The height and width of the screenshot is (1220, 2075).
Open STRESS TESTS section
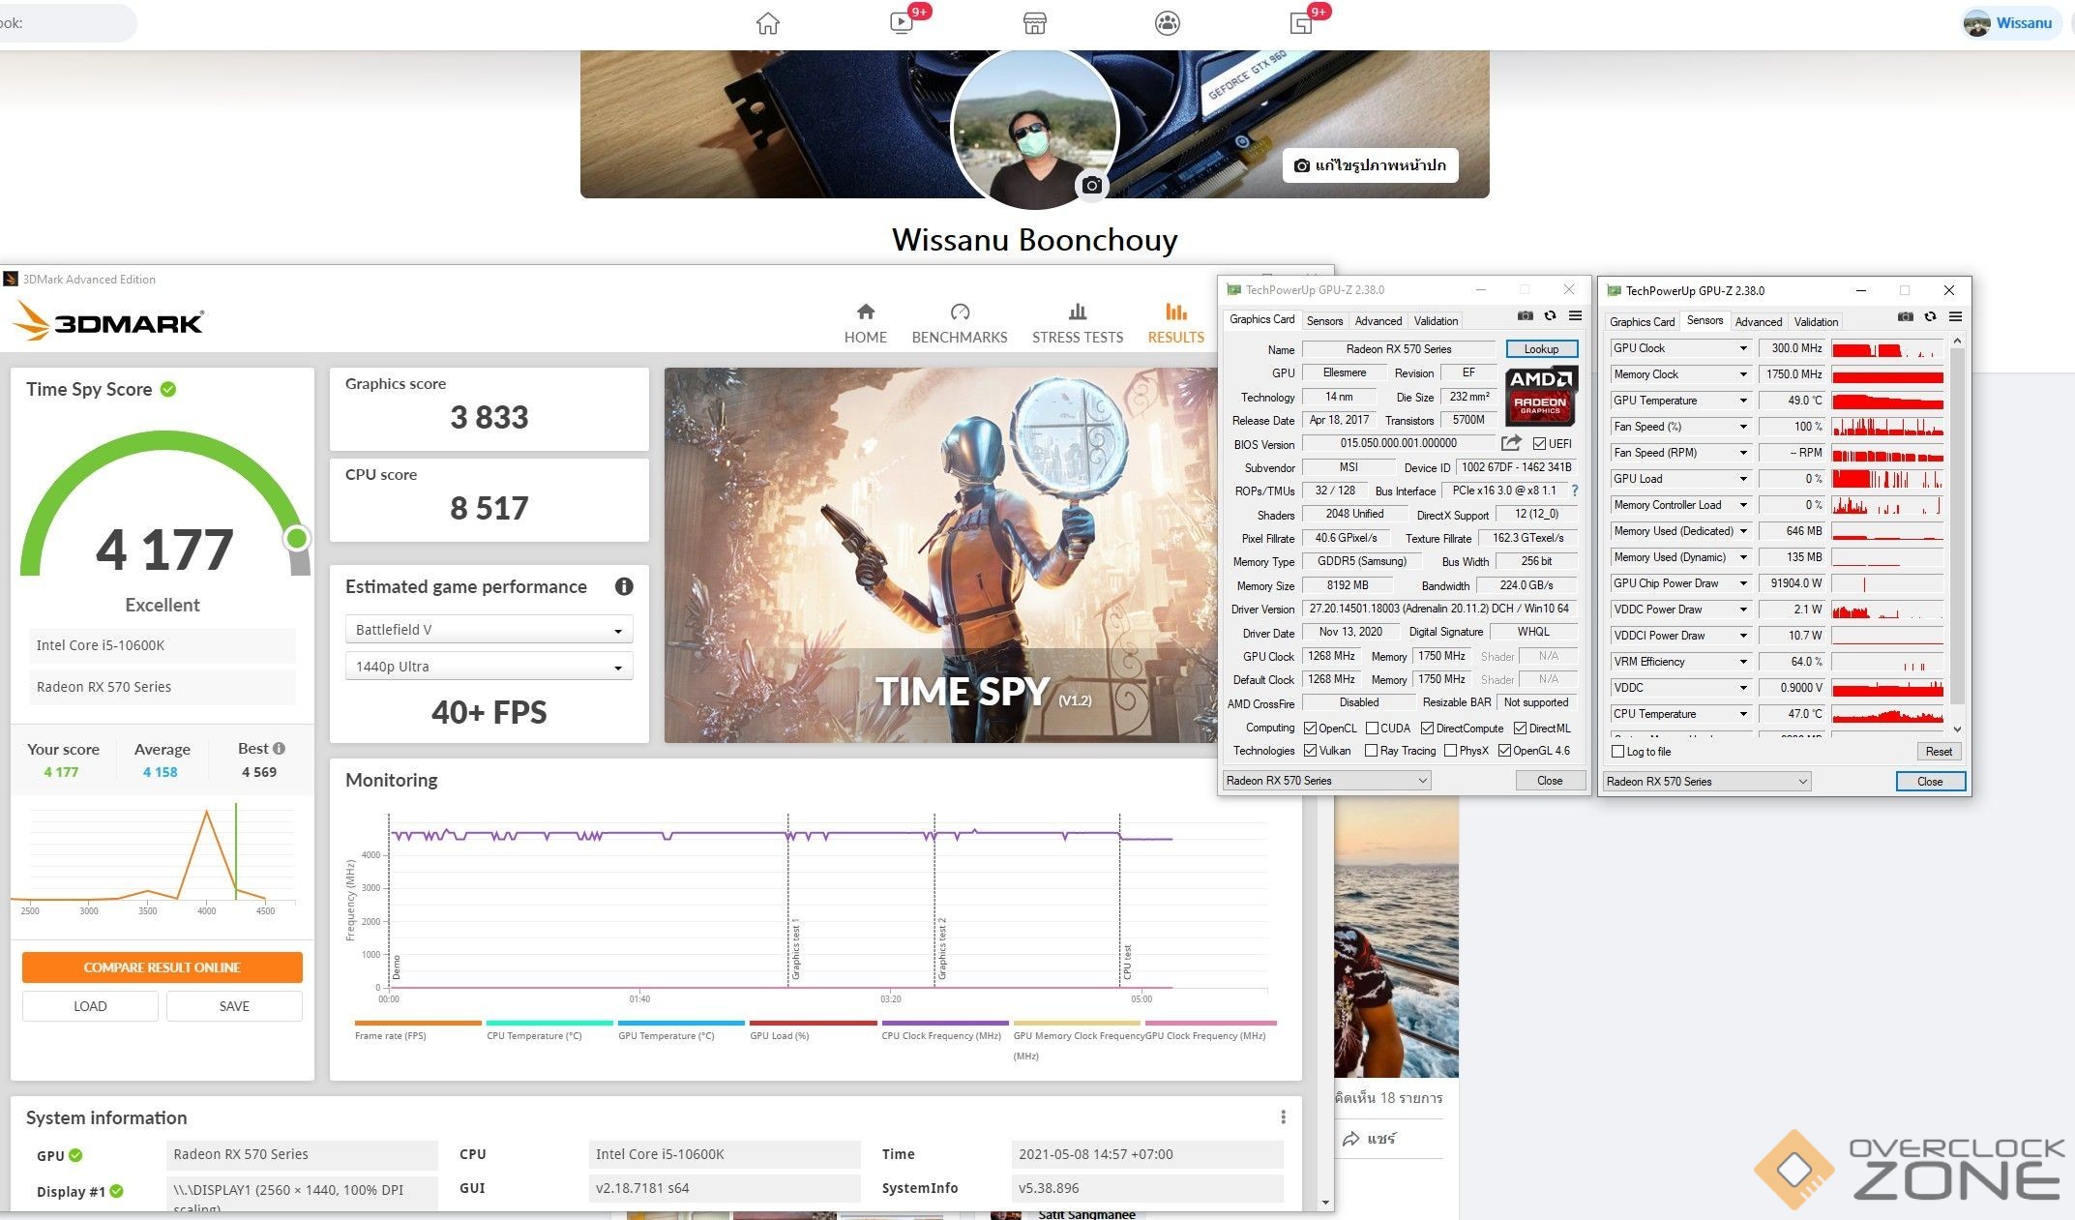(x=1077, y=323)
